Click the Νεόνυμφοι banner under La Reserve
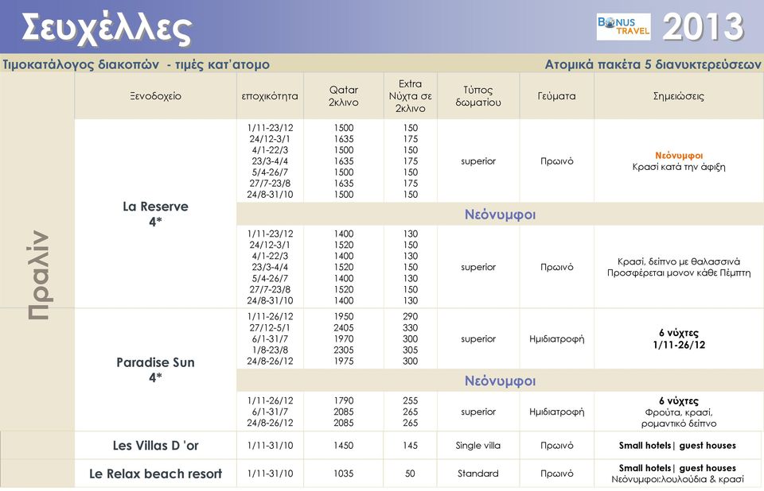This screenshot has height=491, width=764. tap(500, 215)
